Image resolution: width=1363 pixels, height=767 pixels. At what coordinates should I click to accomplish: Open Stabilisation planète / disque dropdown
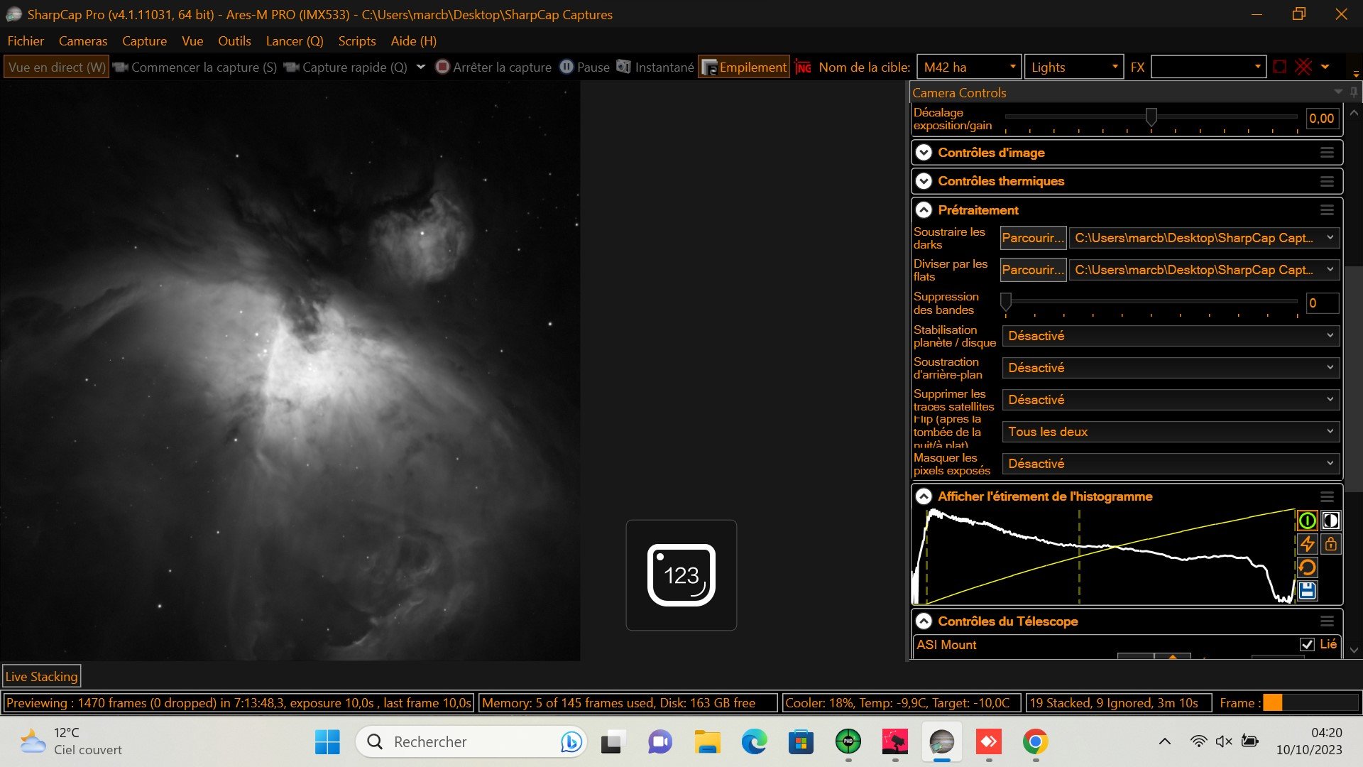[1171, 336]
